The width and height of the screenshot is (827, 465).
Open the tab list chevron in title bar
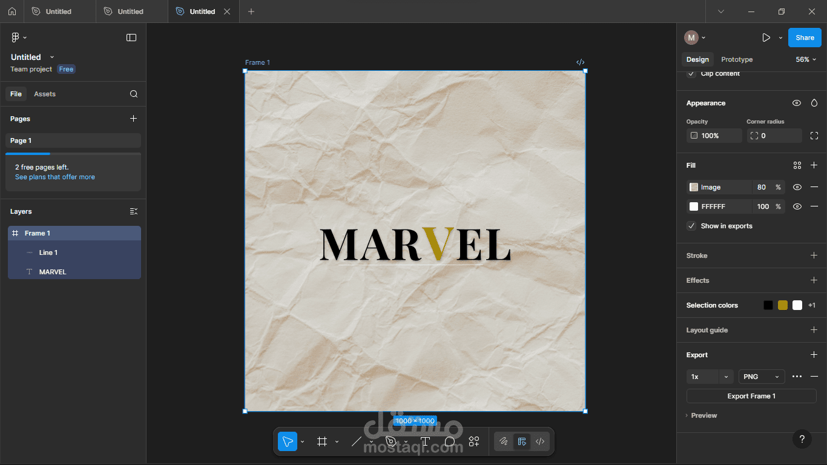coord(721,12)
